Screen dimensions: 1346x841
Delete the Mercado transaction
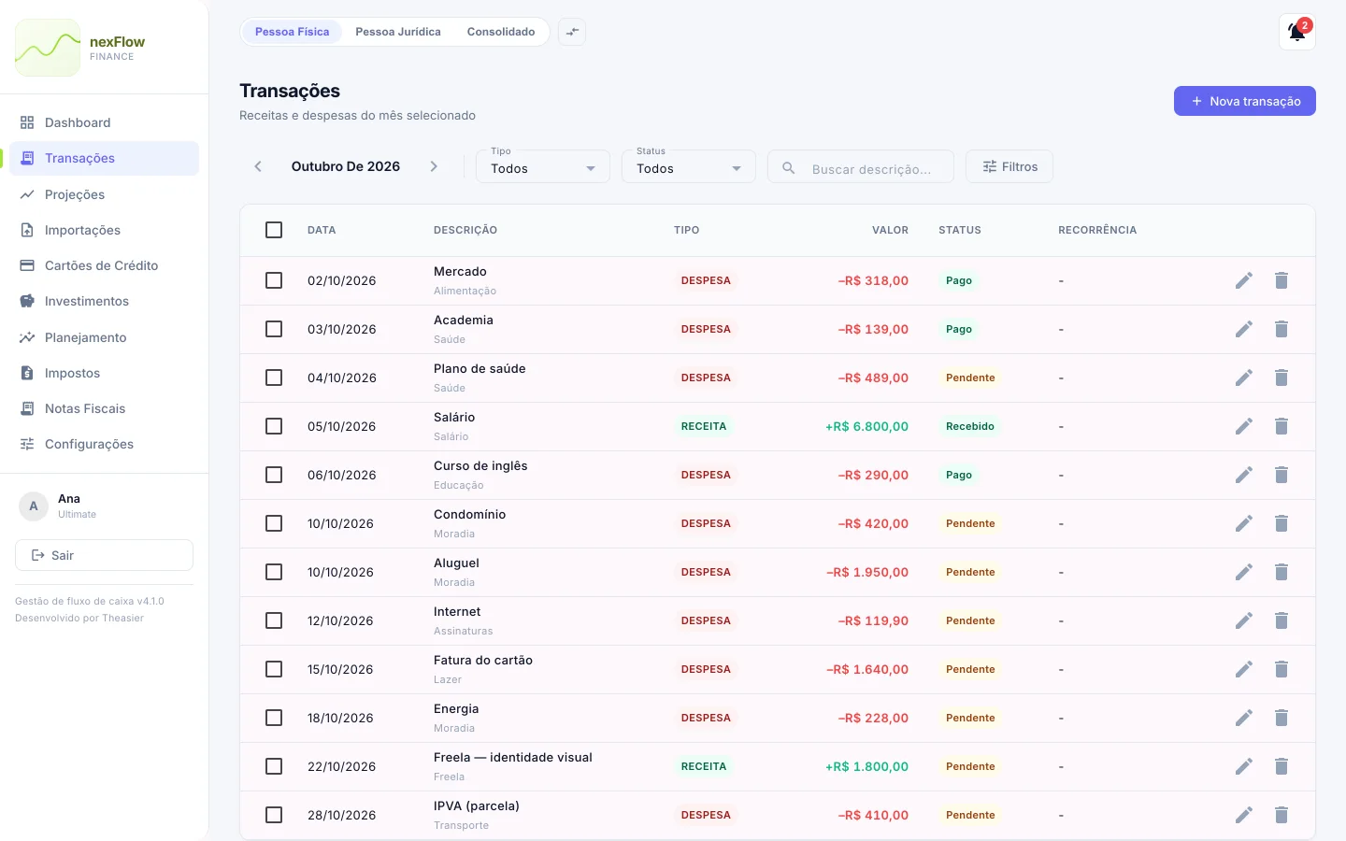click(x=1282, y=280)
